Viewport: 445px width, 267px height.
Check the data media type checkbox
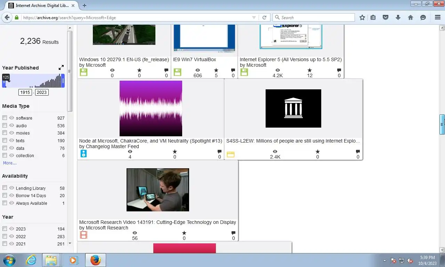coord(5,148)
